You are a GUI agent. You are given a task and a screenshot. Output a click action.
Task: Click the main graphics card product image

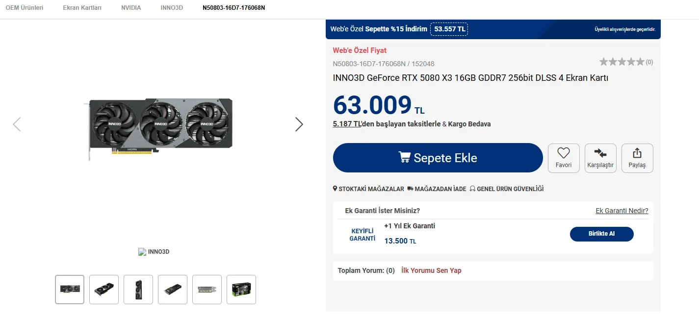[160, 124]
